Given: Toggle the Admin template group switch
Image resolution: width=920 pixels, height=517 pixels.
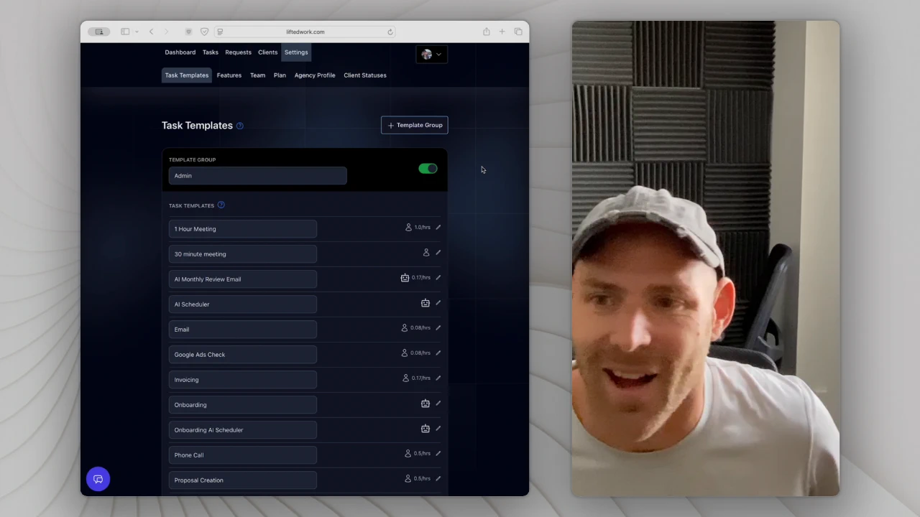Looking at the screenshot, I should click(x=428, y=169).
